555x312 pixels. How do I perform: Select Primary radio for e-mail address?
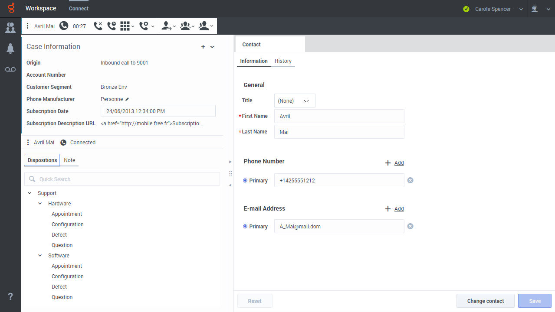[245, 227]
